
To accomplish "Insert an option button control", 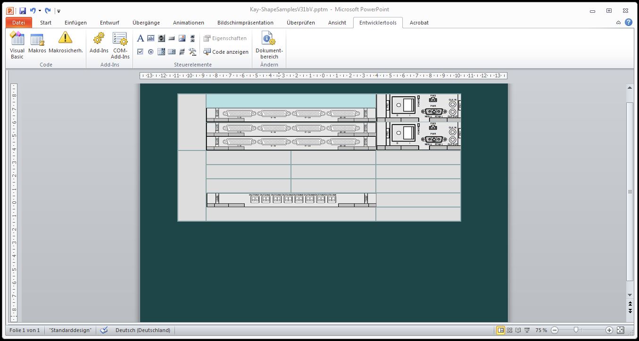I will coord(151,52).
